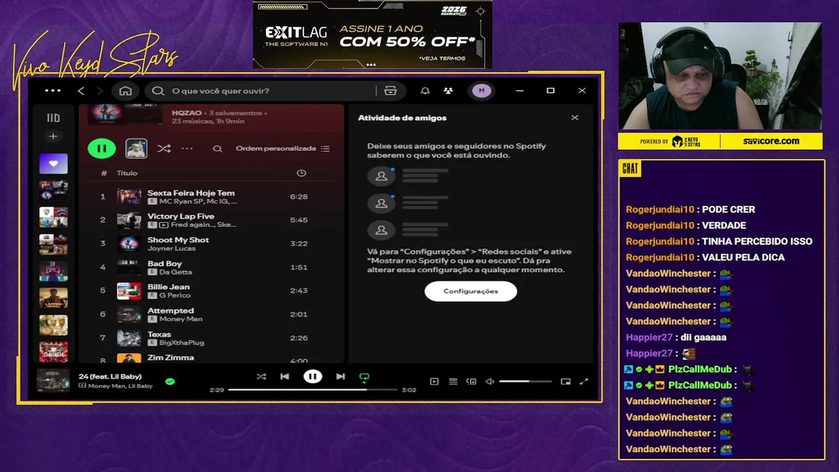Open the user profile avatar menu
The image size is (839, 472).
tap(482, 91)
